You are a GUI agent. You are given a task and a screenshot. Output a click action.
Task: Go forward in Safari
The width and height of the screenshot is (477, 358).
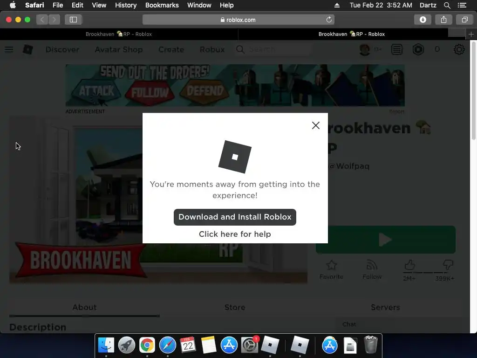[54, 20]
